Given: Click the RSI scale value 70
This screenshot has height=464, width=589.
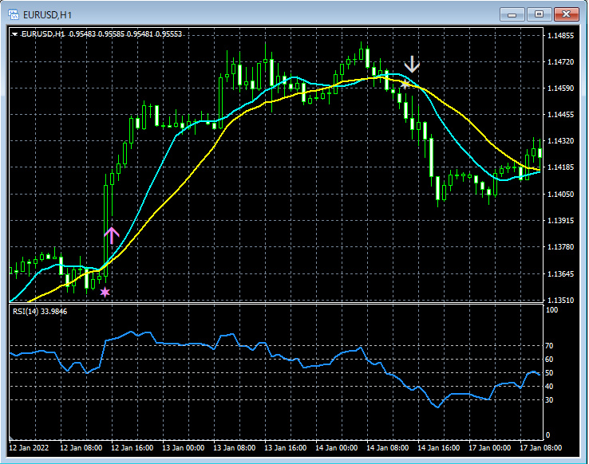Looking at the screenshot, I should pyautogui.click(x=549, y=346).
